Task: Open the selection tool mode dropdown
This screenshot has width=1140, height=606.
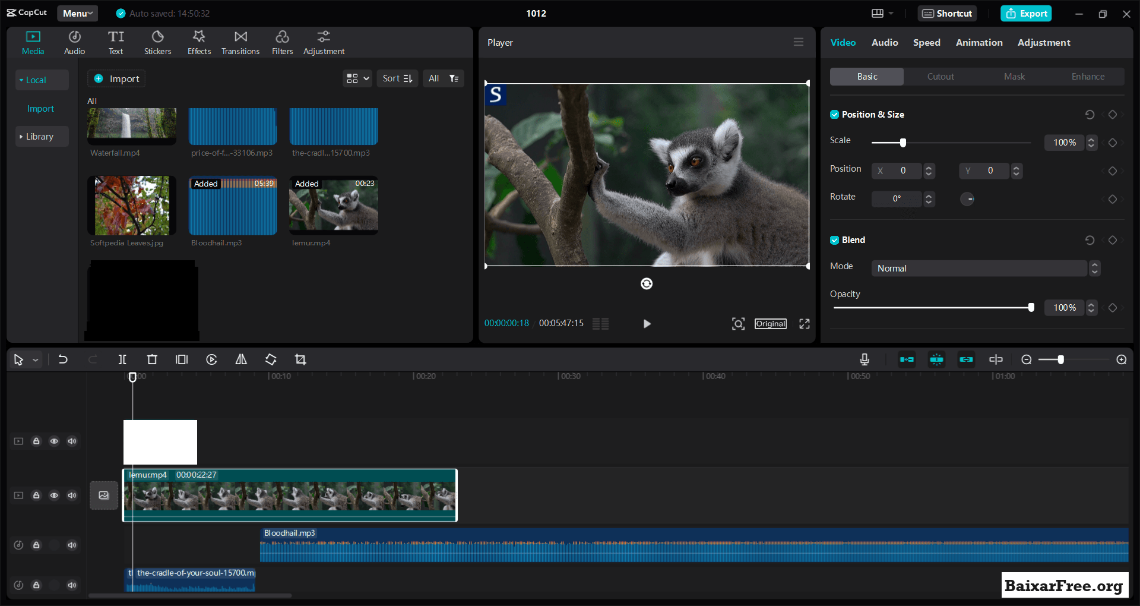Action: pos(36,360)
